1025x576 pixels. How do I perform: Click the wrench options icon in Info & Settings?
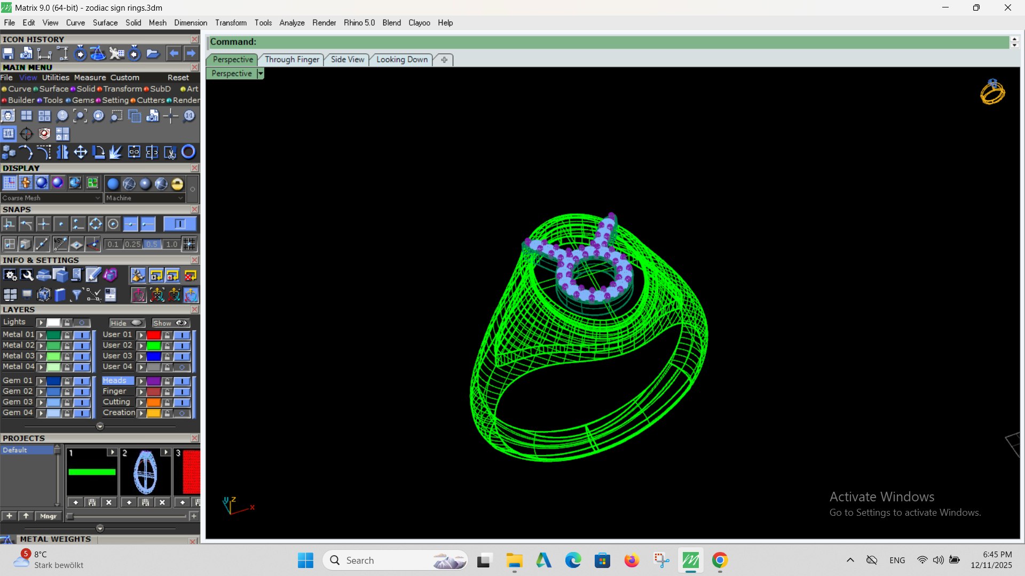point(27,275)
